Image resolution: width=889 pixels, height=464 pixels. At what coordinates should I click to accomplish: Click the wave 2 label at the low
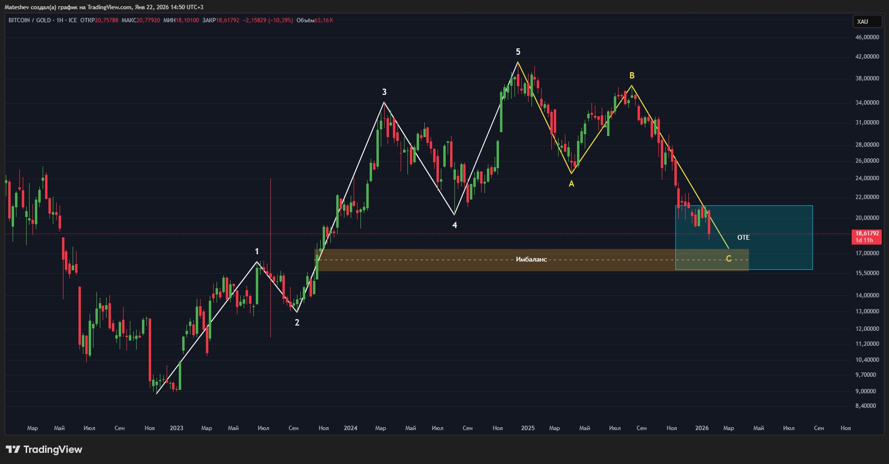point(297,323)
